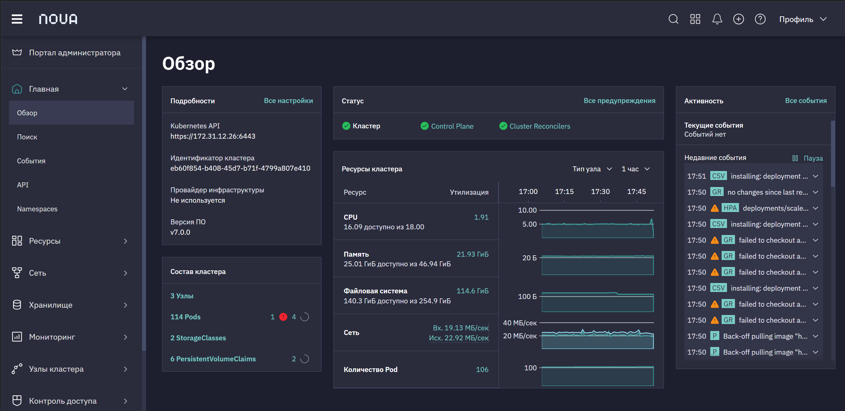The image size is (845, 411).
Task: Pause the recent events stream
Action: point(808,158)
